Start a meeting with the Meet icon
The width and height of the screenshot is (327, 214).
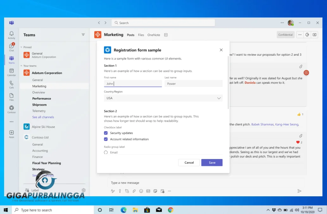tap(307, 35)
